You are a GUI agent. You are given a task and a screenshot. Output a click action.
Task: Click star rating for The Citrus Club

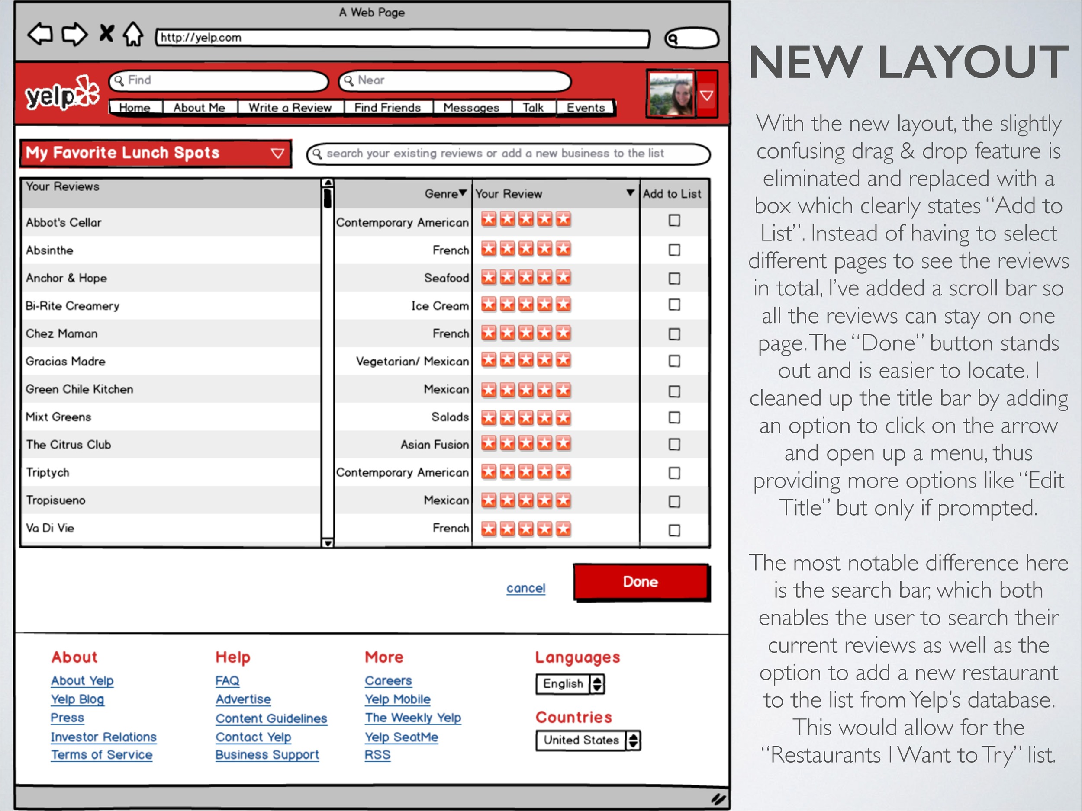pyautogui.click(x=526, y=443)
